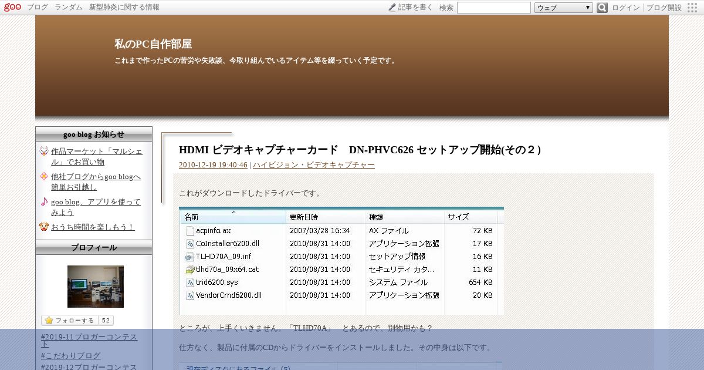This screenshot has height=370, width=704.
Task: Open category ハイビジョン・ビデオキャプチャー link
Action: point(314,165)
